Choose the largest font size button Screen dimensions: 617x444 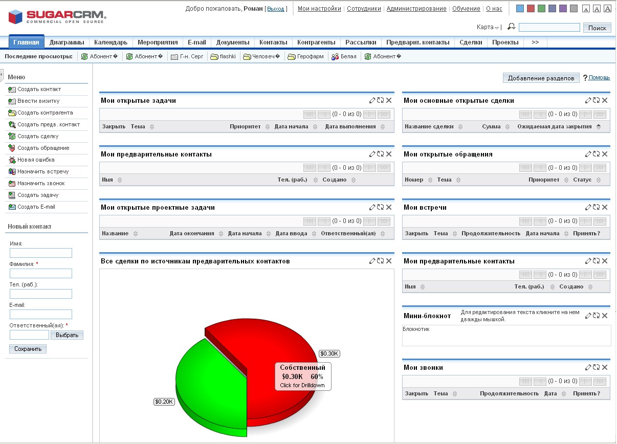[607, 8]
